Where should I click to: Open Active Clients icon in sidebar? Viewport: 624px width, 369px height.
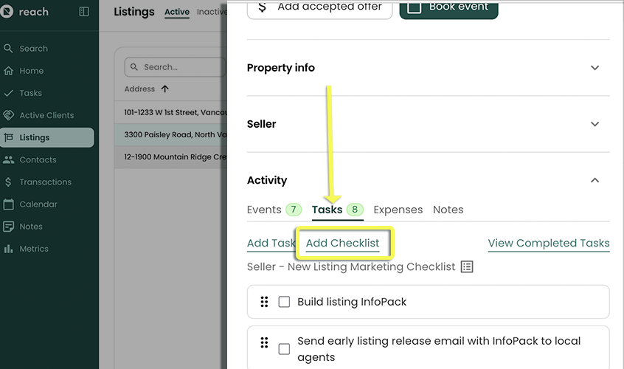(9, 115)
